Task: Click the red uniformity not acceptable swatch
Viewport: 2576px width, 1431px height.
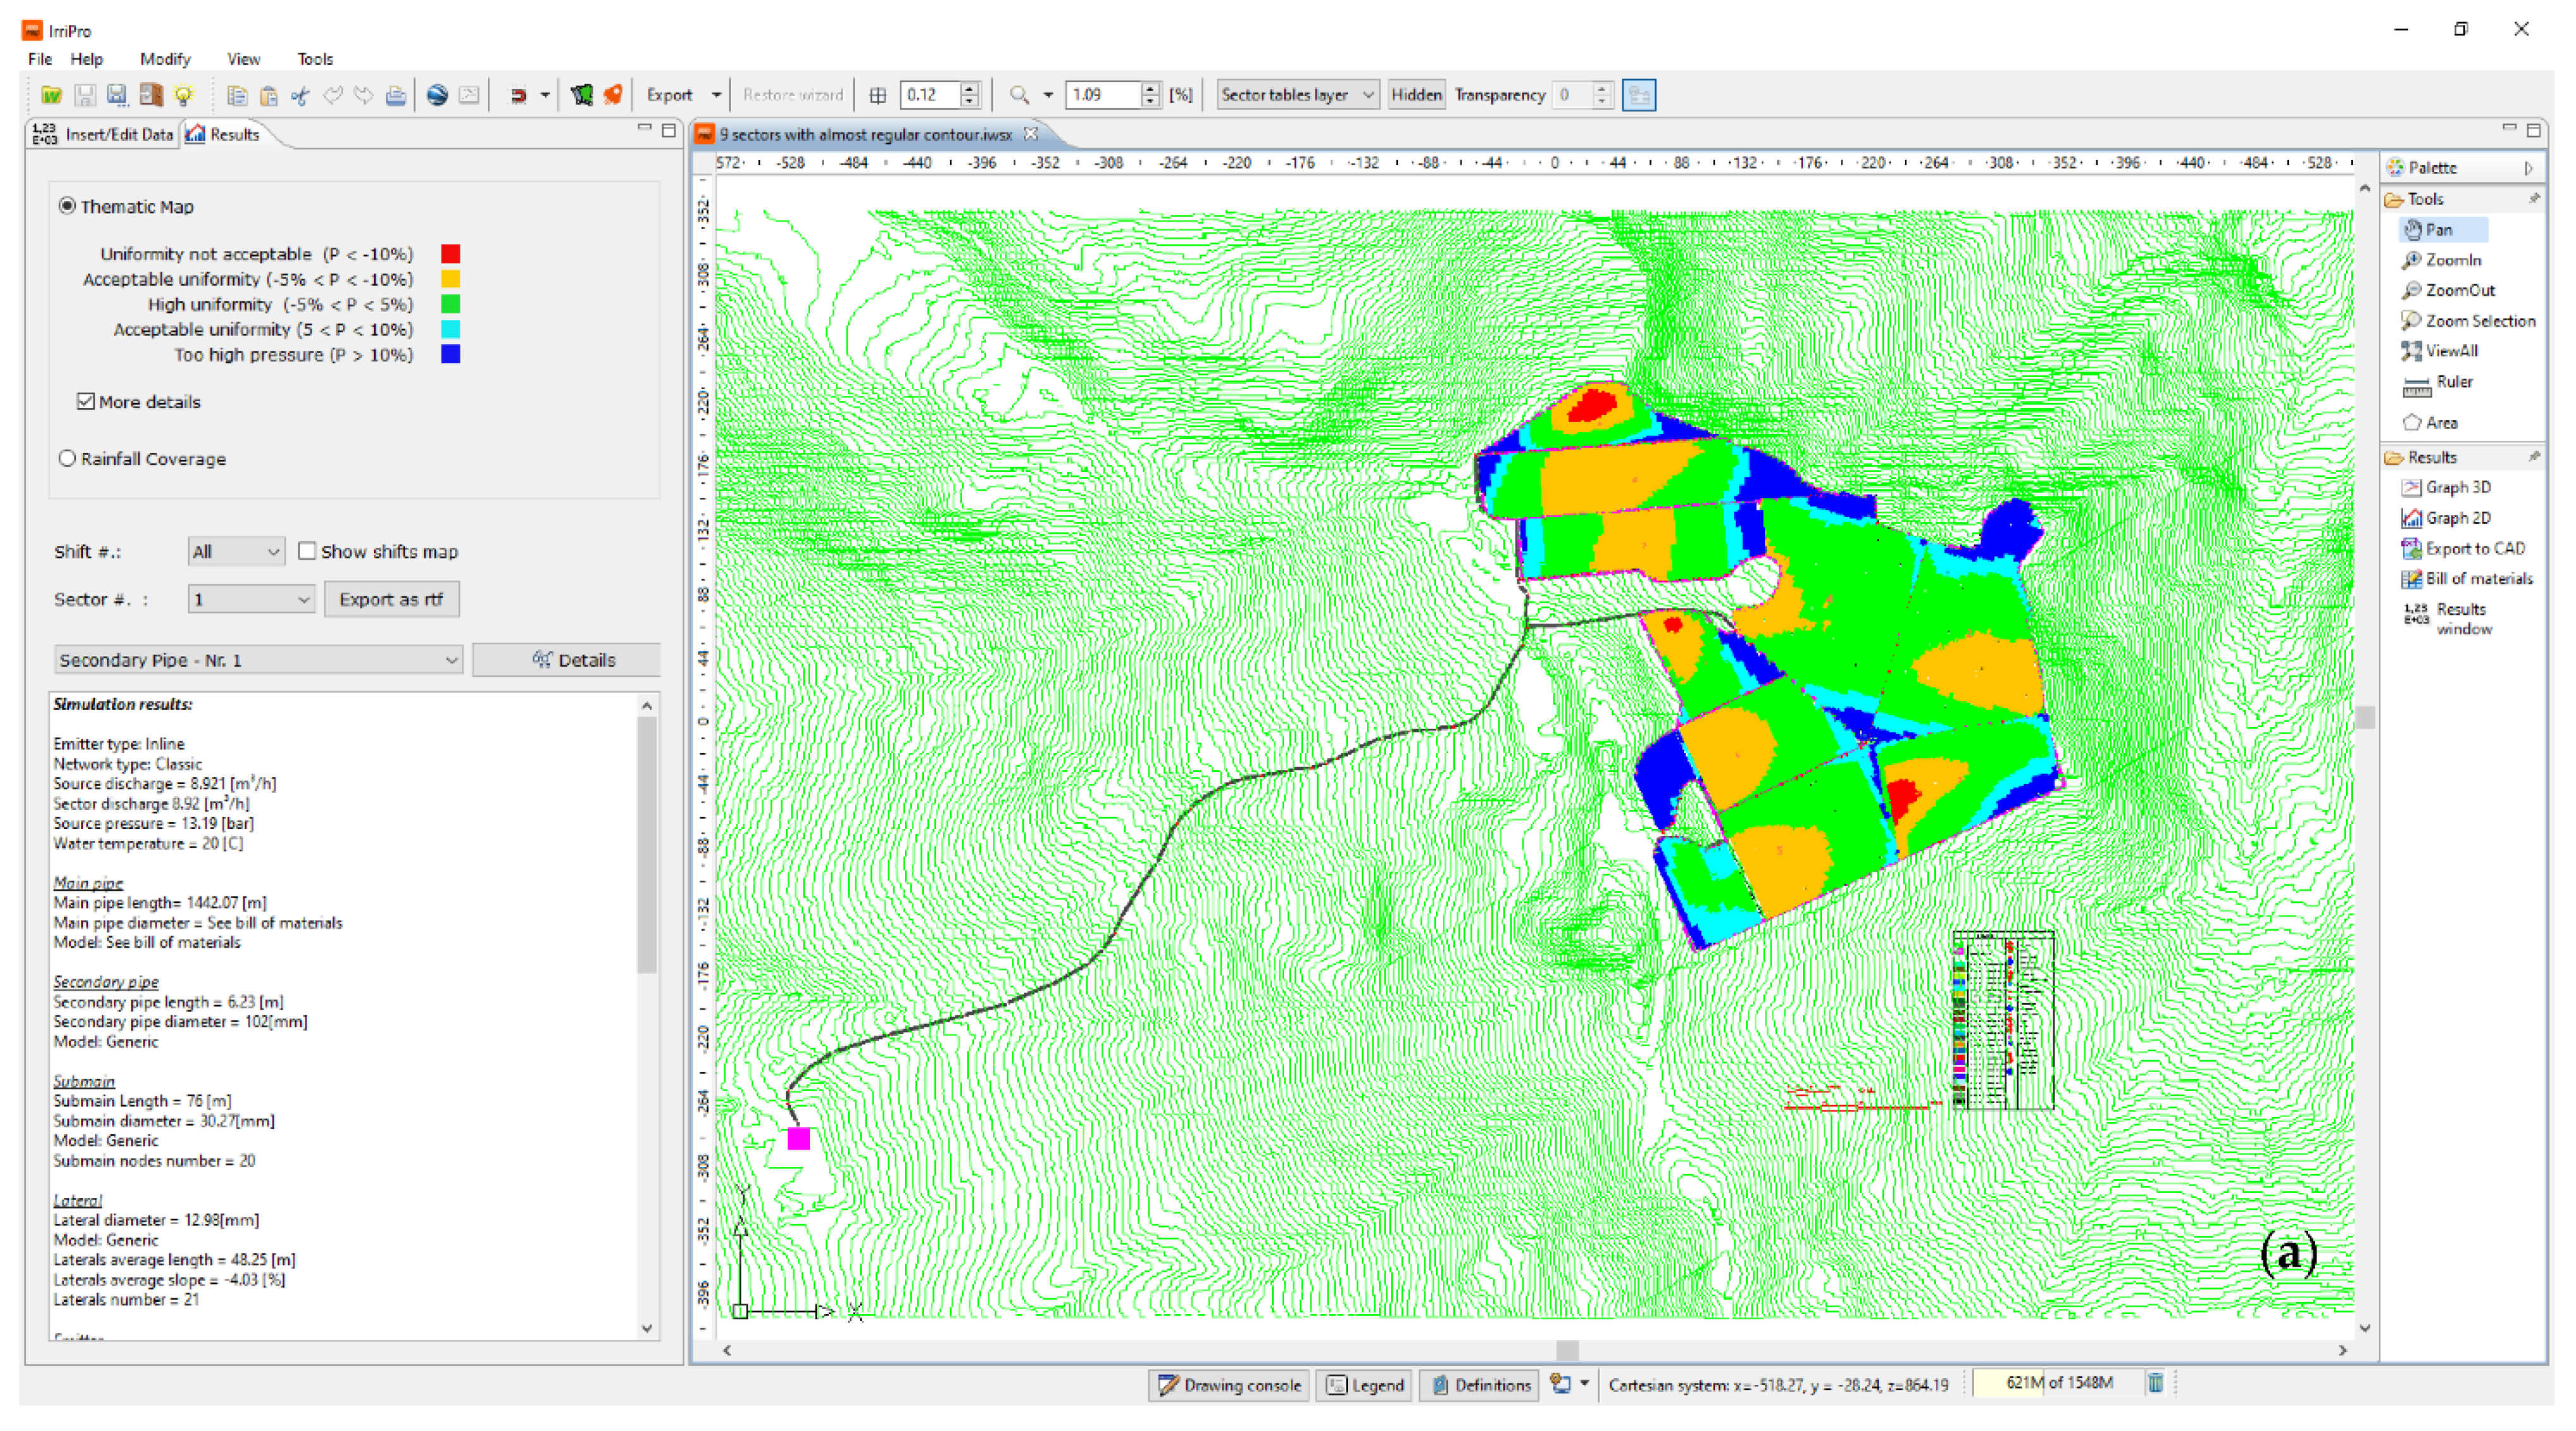Action: tap(450, 254)
